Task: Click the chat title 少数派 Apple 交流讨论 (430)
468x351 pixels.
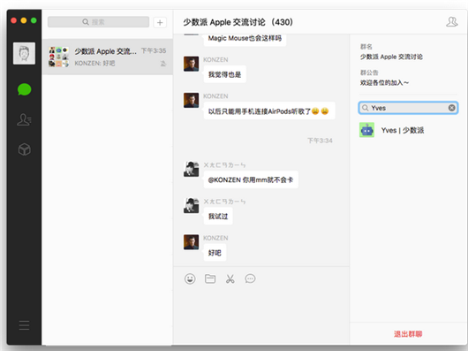Action: [238, 22]
